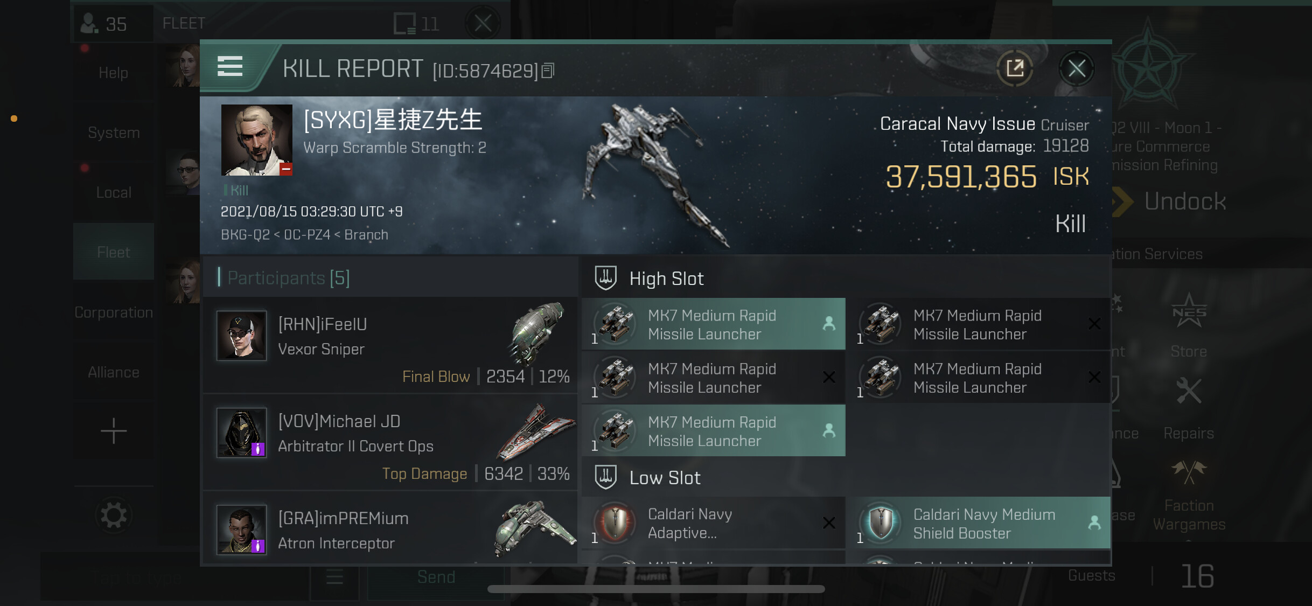Screen dimensions: 1312x606
Task: Select the Help chat channel
Action: [x=114, y=73]
